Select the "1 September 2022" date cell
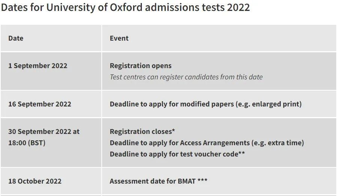The width and height of the screenshot is (337, 196). click(38, 66)
